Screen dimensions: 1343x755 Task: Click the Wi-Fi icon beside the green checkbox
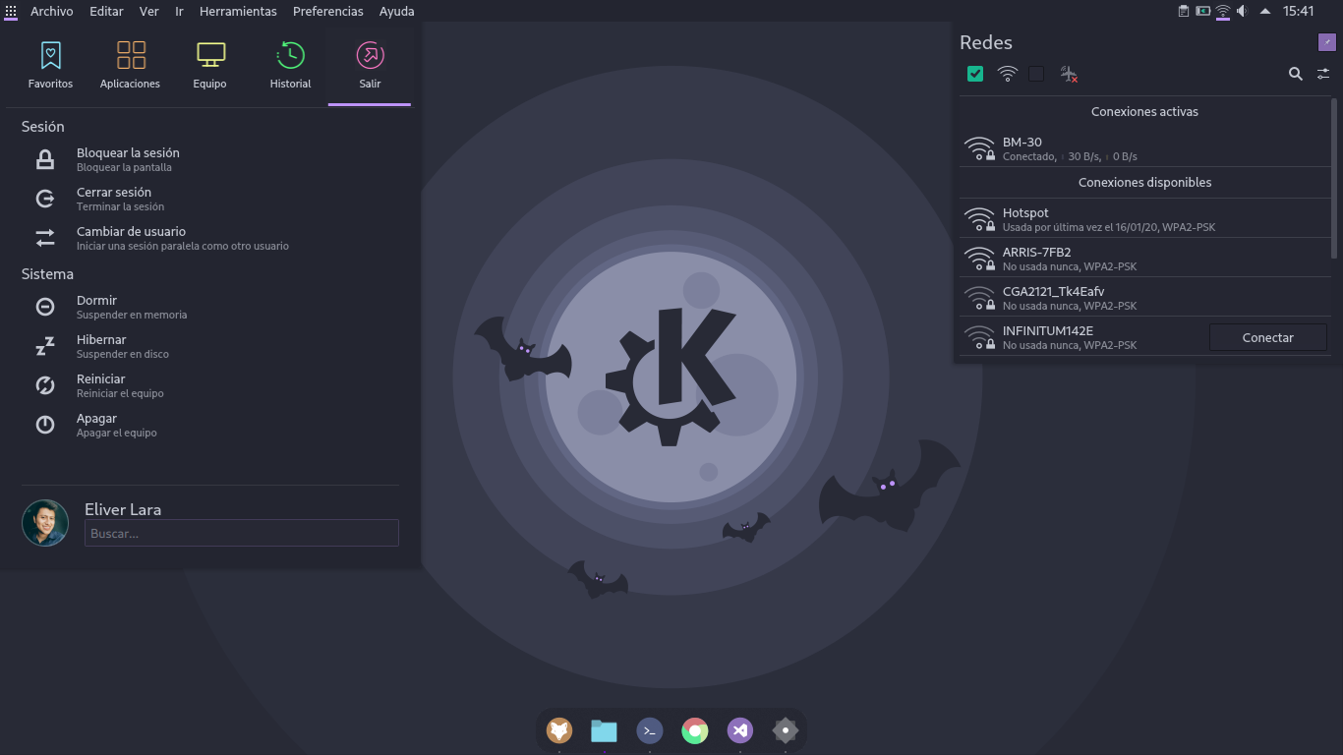point(1008,74)
